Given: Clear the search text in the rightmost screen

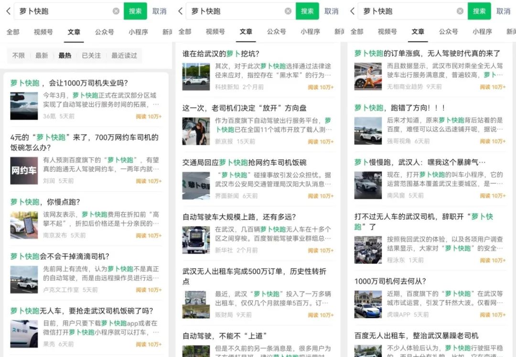Looking at the screenshot, I should coord(460,11).
